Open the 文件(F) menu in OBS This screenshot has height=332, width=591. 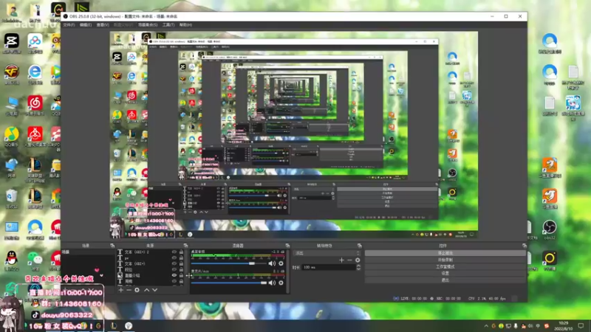click(x=69, y=25)
